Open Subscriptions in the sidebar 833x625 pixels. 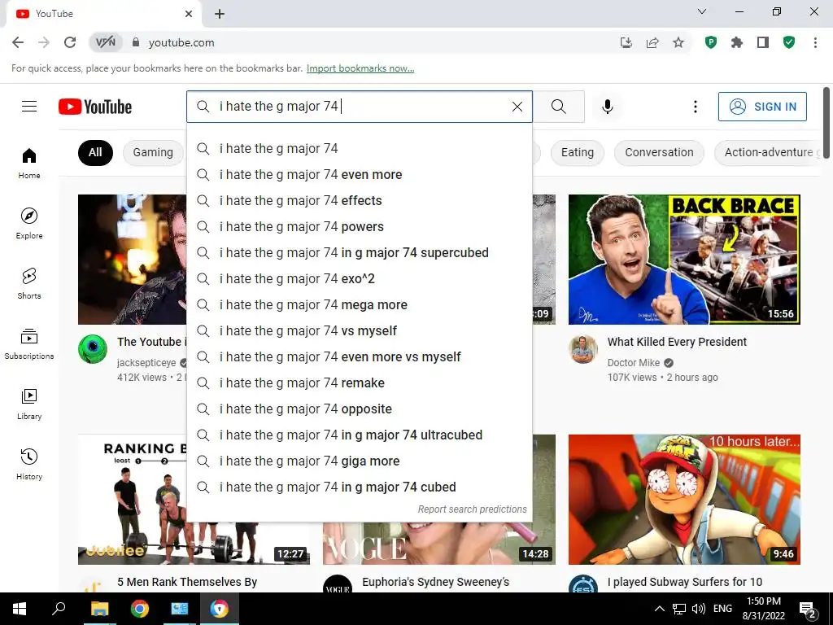(29, 344)
